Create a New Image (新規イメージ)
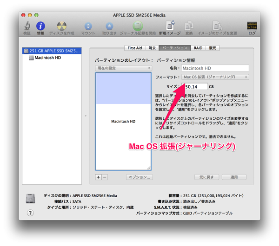This screenshot has height=246, width=279. click(170, 26)
